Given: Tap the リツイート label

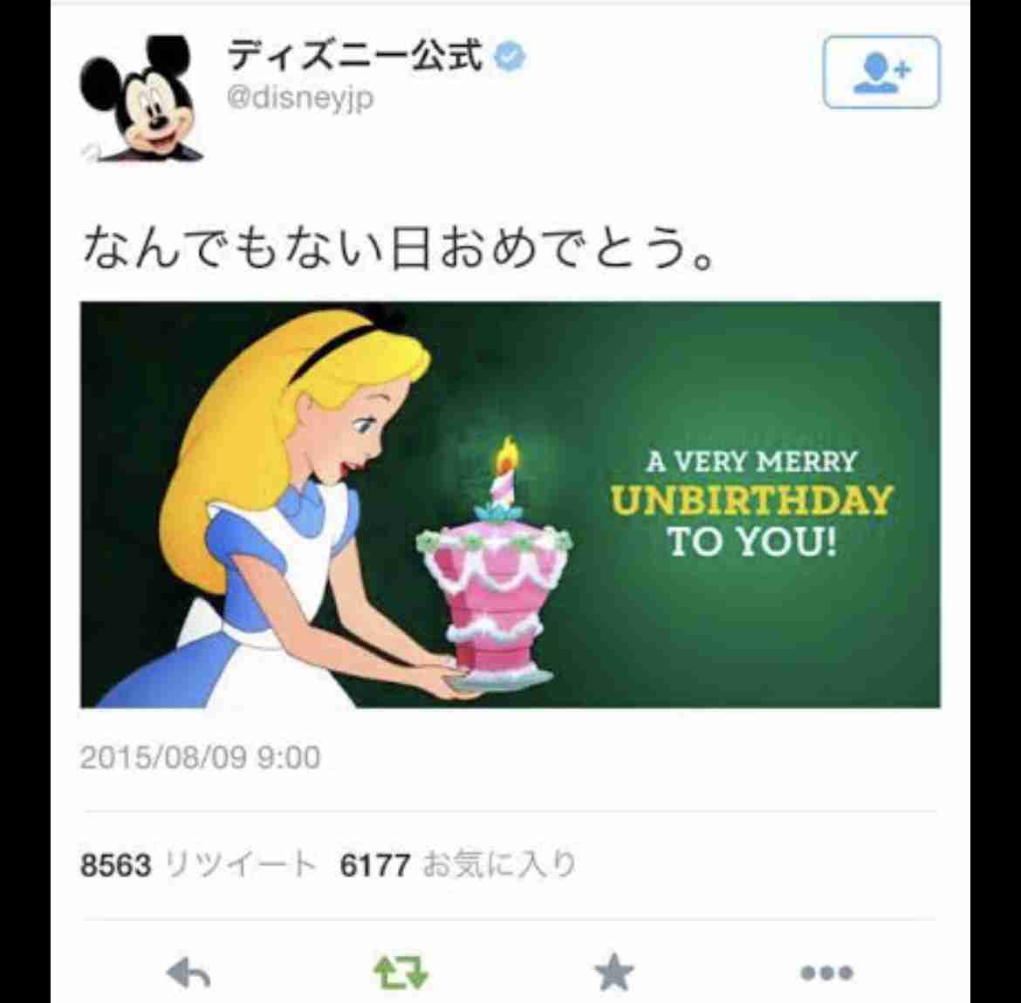Looking at the screenshot, I should (240, 865).
